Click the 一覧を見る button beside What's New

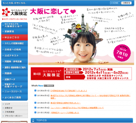coord(49,86)
